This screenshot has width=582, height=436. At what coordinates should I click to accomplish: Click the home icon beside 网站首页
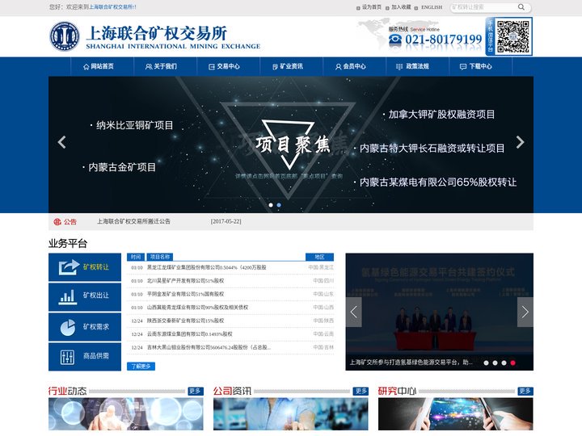86,67
